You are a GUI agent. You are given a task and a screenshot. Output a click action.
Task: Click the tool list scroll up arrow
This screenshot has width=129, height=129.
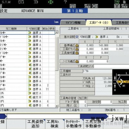click(57, 32)
